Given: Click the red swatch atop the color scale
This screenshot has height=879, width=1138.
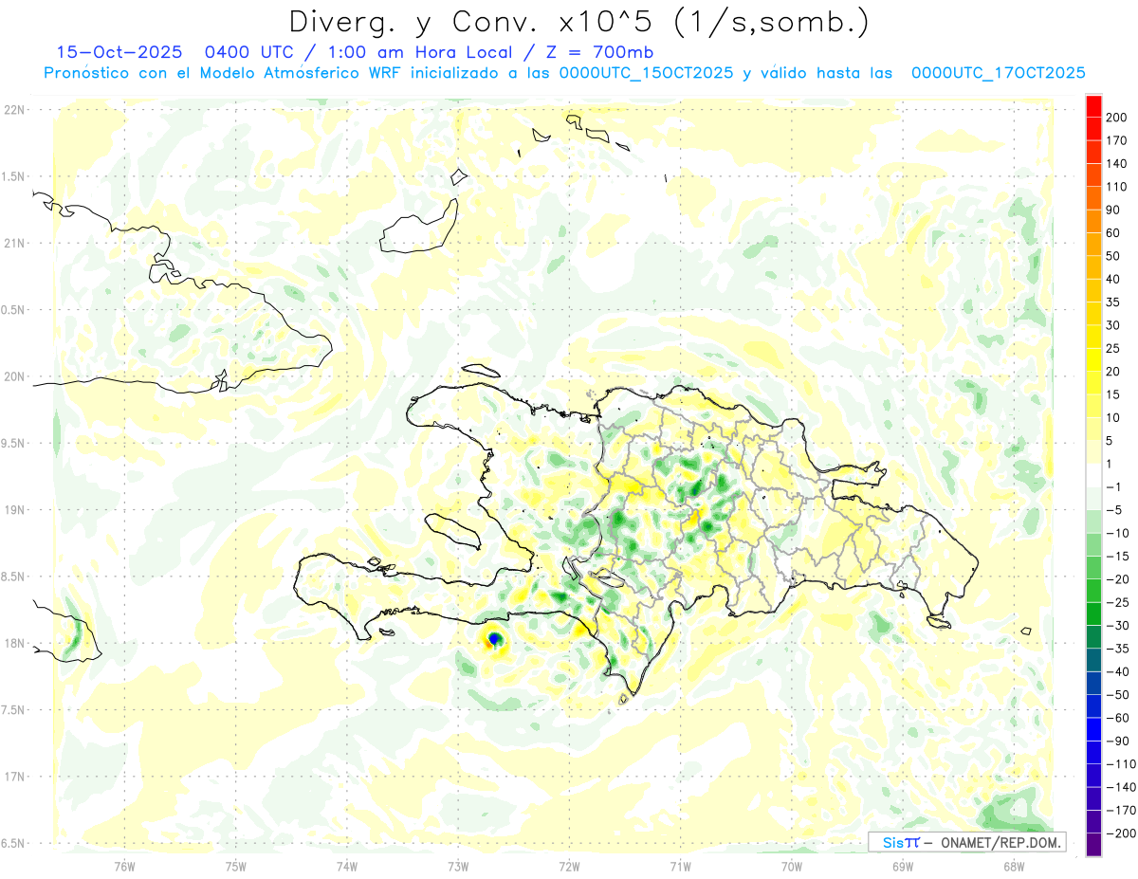Looking at the screenshot, I should tap(1093, 105).
